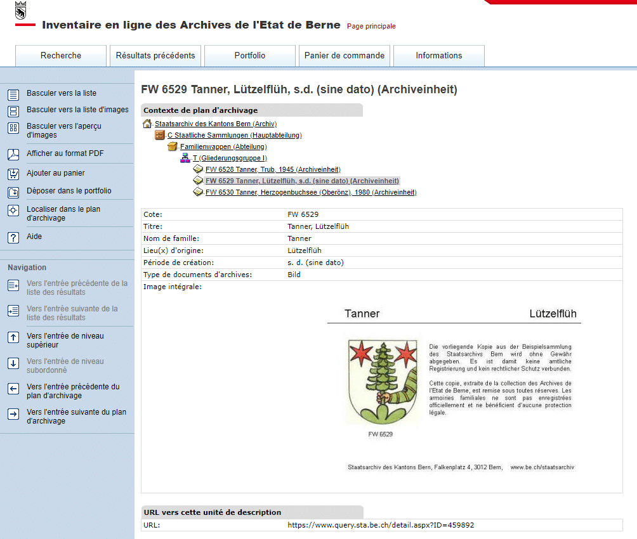The width and height of the screenshot is (637, 539).
Task: Click the 'URL vers cette unité de description' header
Action: tap(252, 512)
